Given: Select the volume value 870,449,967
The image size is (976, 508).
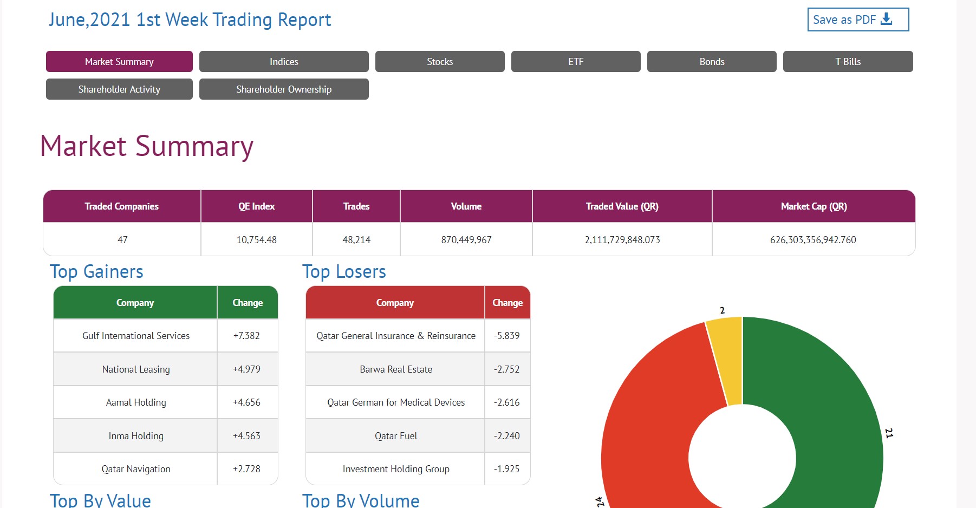Looking at the screenshot, I should (466, 240).
